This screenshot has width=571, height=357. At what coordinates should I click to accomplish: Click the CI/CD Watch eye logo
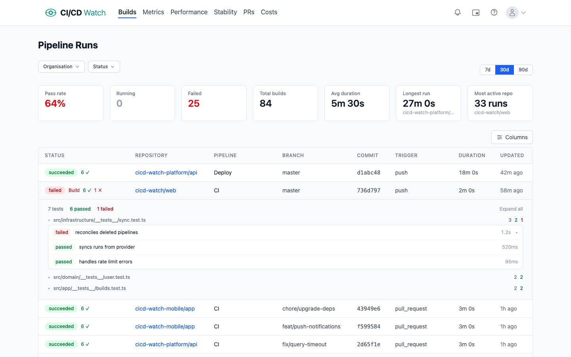[x=51, y=13]
